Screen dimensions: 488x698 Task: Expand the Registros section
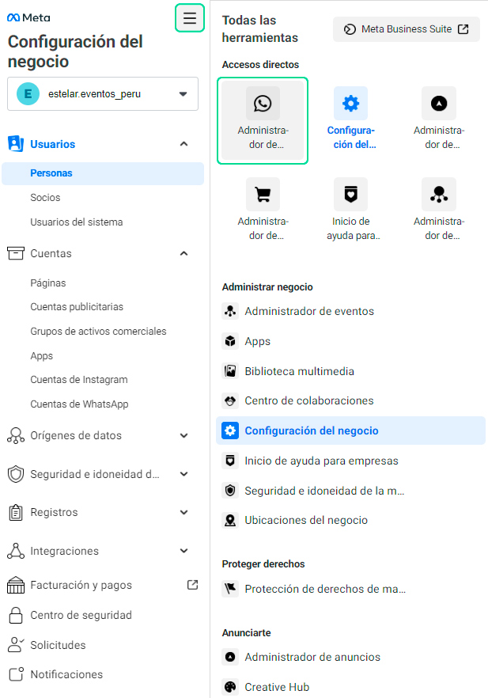183,512
